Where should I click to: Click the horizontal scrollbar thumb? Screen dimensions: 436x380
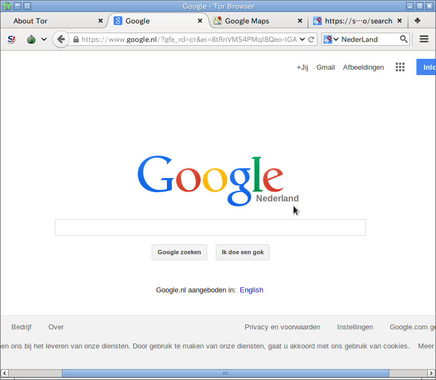(x=225, y=373)
